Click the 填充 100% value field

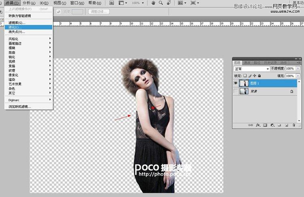pyautogui.click(x=291, y=76)
